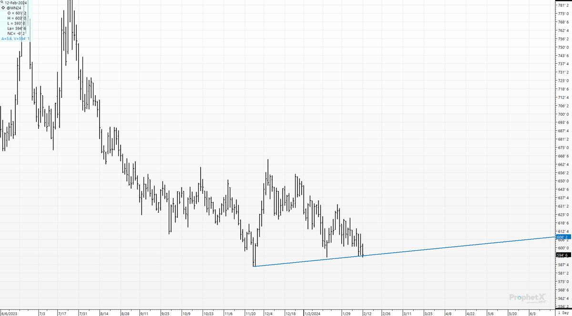Click the 1/2/2024 date axis label
This screenshot has width=572, height=316.
click(312, 314)
